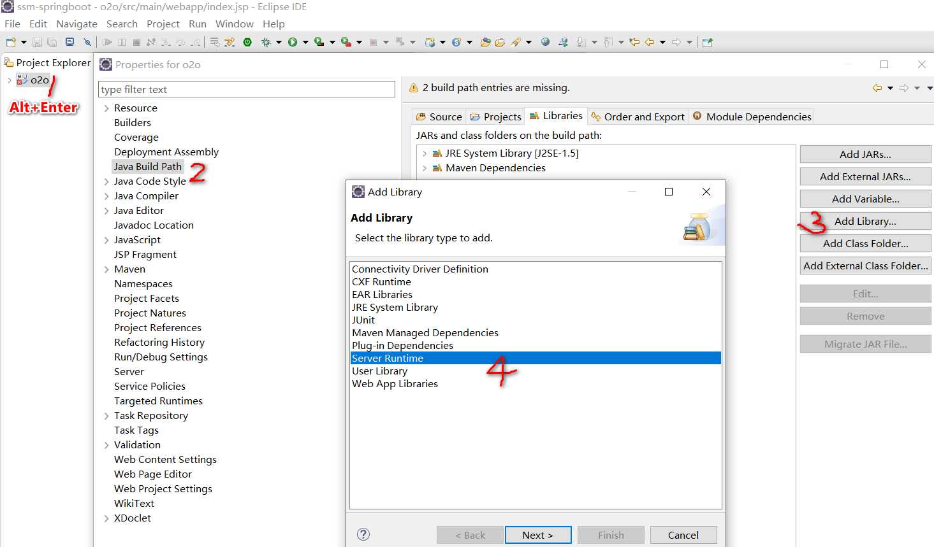Click the Save icon in toolbar
934x547 pixels.
coord(37,42)
